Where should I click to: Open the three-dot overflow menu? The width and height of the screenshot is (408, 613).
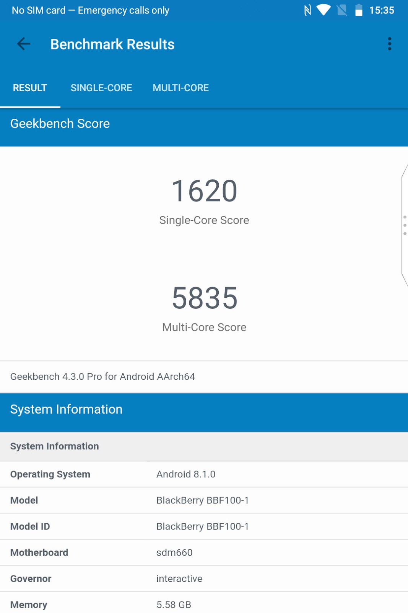coord(389,44)
